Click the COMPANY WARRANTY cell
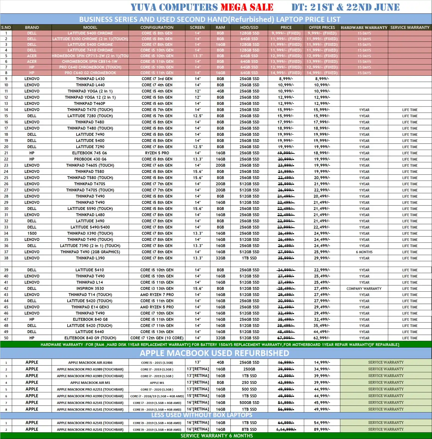Screen dimensions: 432x439 (364, 289)
